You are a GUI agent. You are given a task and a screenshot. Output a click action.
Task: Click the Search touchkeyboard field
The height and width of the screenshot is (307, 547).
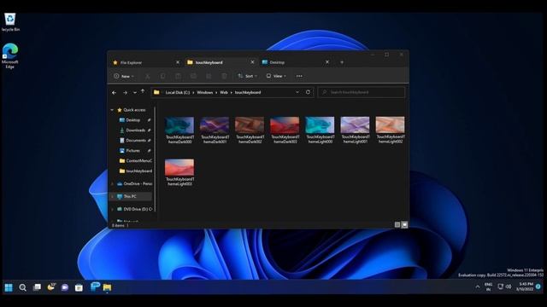362,92
